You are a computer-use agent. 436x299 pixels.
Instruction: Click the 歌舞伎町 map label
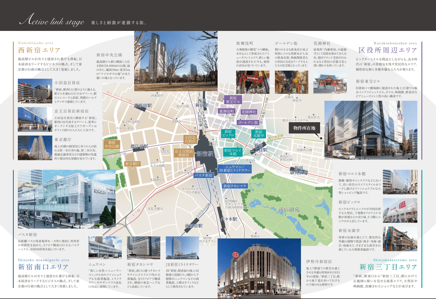point(226,111)
